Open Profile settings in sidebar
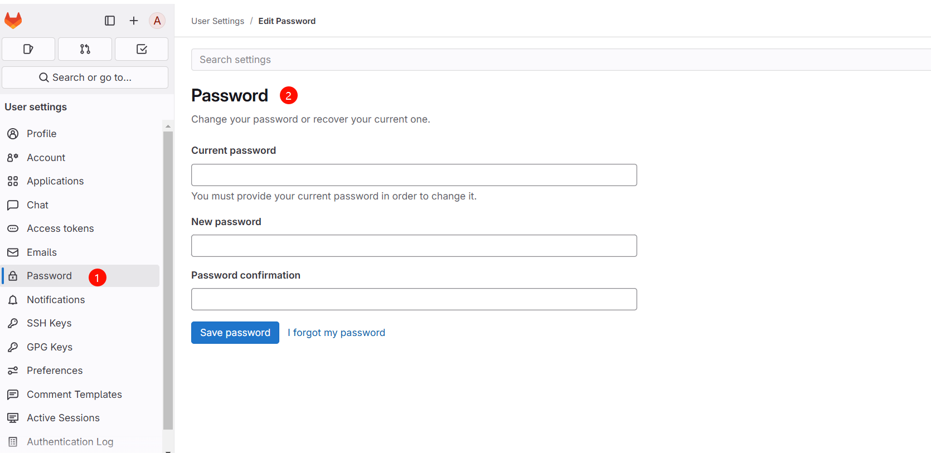Viewport: 931px width, 453px height. point(41,134)
